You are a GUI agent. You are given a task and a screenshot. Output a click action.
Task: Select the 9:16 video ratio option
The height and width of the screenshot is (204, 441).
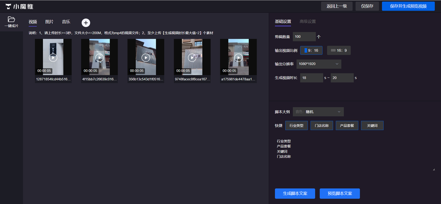click(x=311, y=50)
